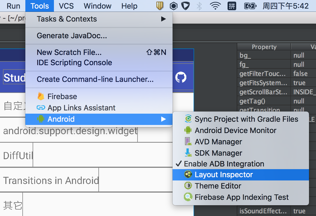Choose New Scratch File... menu item
Screen dimensions: 316x216
(99, 52)
